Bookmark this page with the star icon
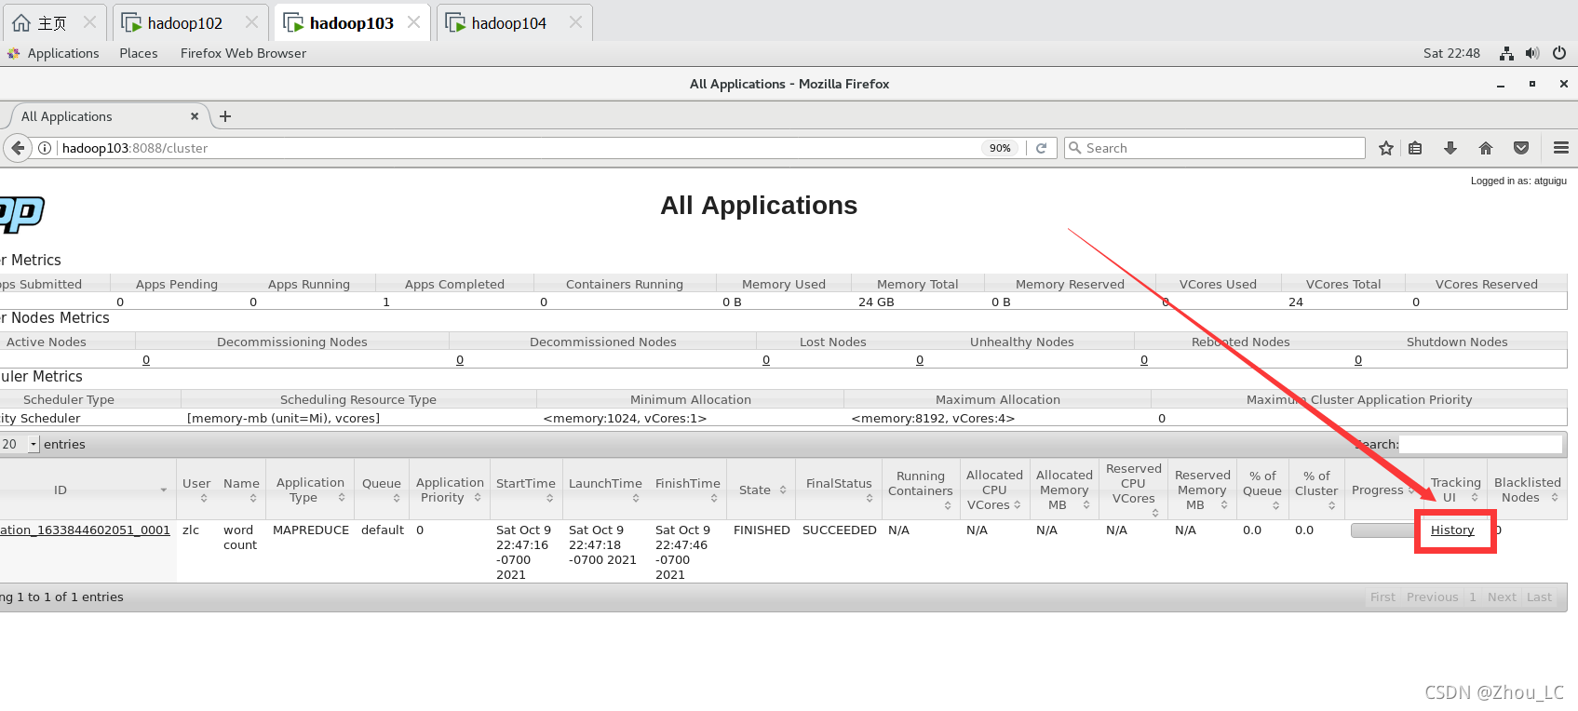 [x=1386, y=148]
